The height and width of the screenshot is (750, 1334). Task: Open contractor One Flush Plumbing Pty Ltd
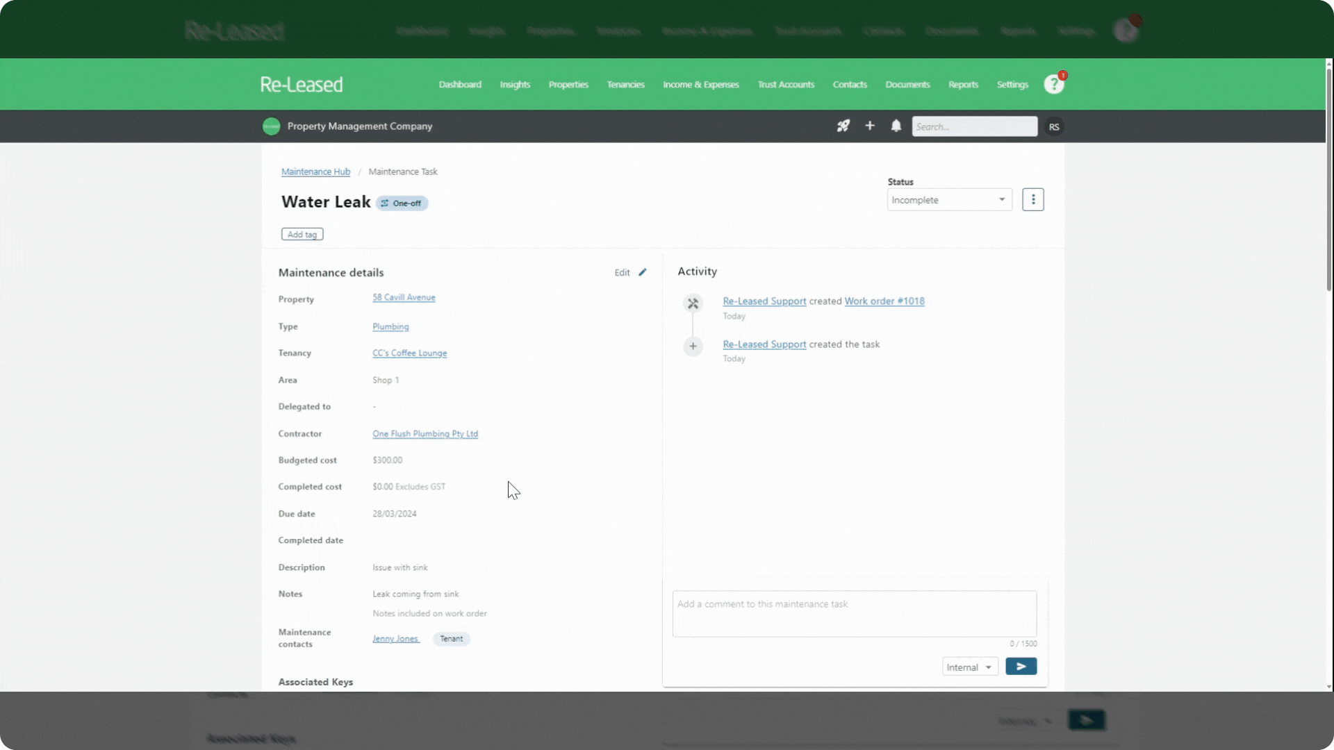pos(425,433)
